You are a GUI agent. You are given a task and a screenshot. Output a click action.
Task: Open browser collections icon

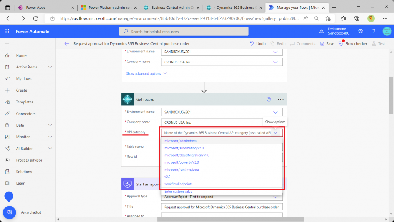click(x=357, y=18)
